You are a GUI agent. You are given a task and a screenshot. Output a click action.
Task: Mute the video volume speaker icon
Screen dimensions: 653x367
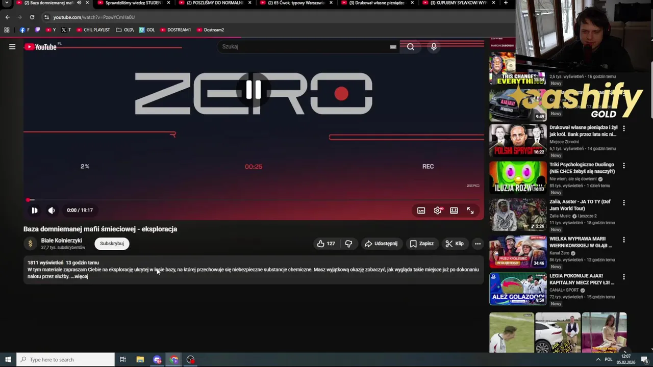click(x=52, y=211)
